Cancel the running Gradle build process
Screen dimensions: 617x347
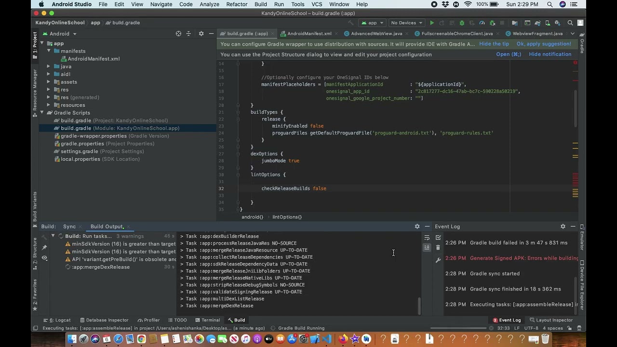coord(491,328)
